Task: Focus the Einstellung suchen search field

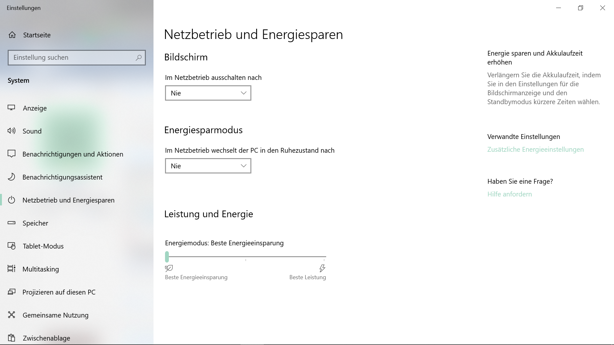Action: coord(70,57)
